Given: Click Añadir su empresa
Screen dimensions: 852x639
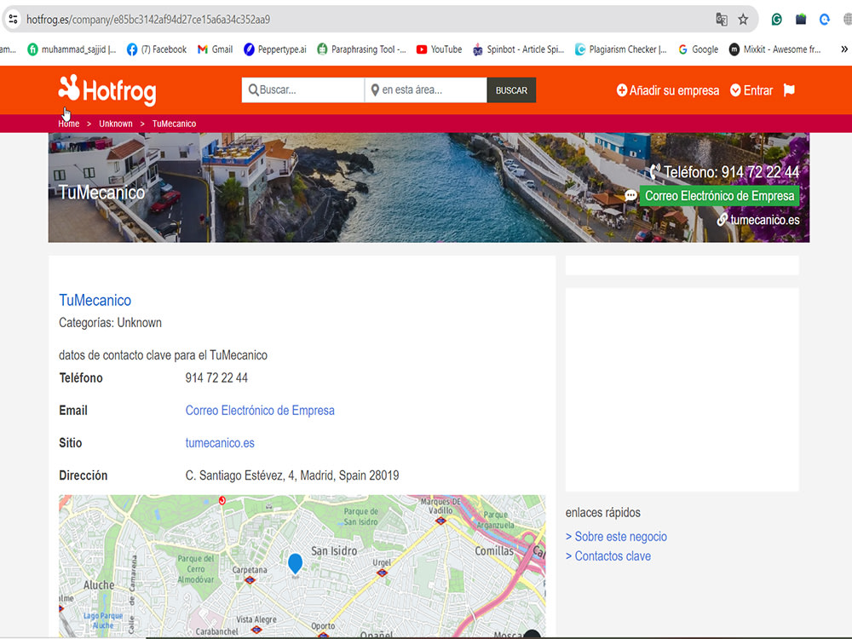Looking at the screenshot, I should [x=668, y=90].
